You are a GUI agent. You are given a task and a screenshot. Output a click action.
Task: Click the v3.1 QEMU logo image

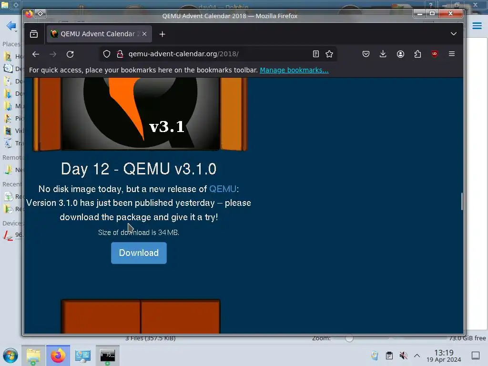point(141,113)
